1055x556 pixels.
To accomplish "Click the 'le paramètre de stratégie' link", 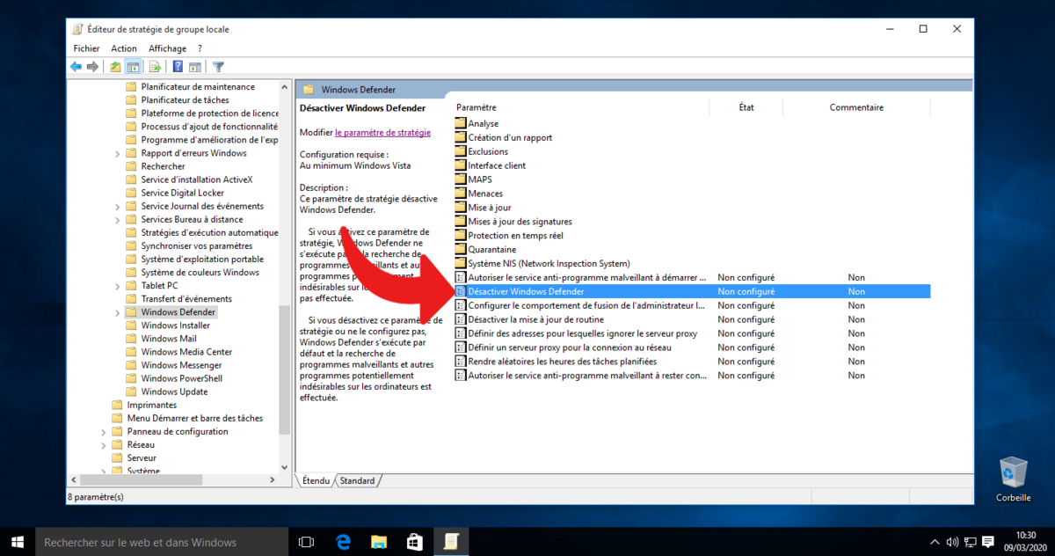I will click(382, 132).
